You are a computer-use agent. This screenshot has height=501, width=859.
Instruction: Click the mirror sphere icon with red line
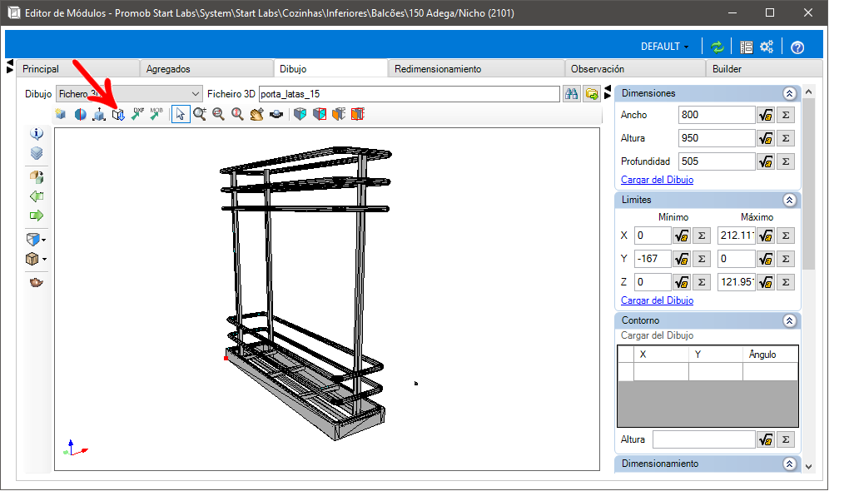point(80,114)
